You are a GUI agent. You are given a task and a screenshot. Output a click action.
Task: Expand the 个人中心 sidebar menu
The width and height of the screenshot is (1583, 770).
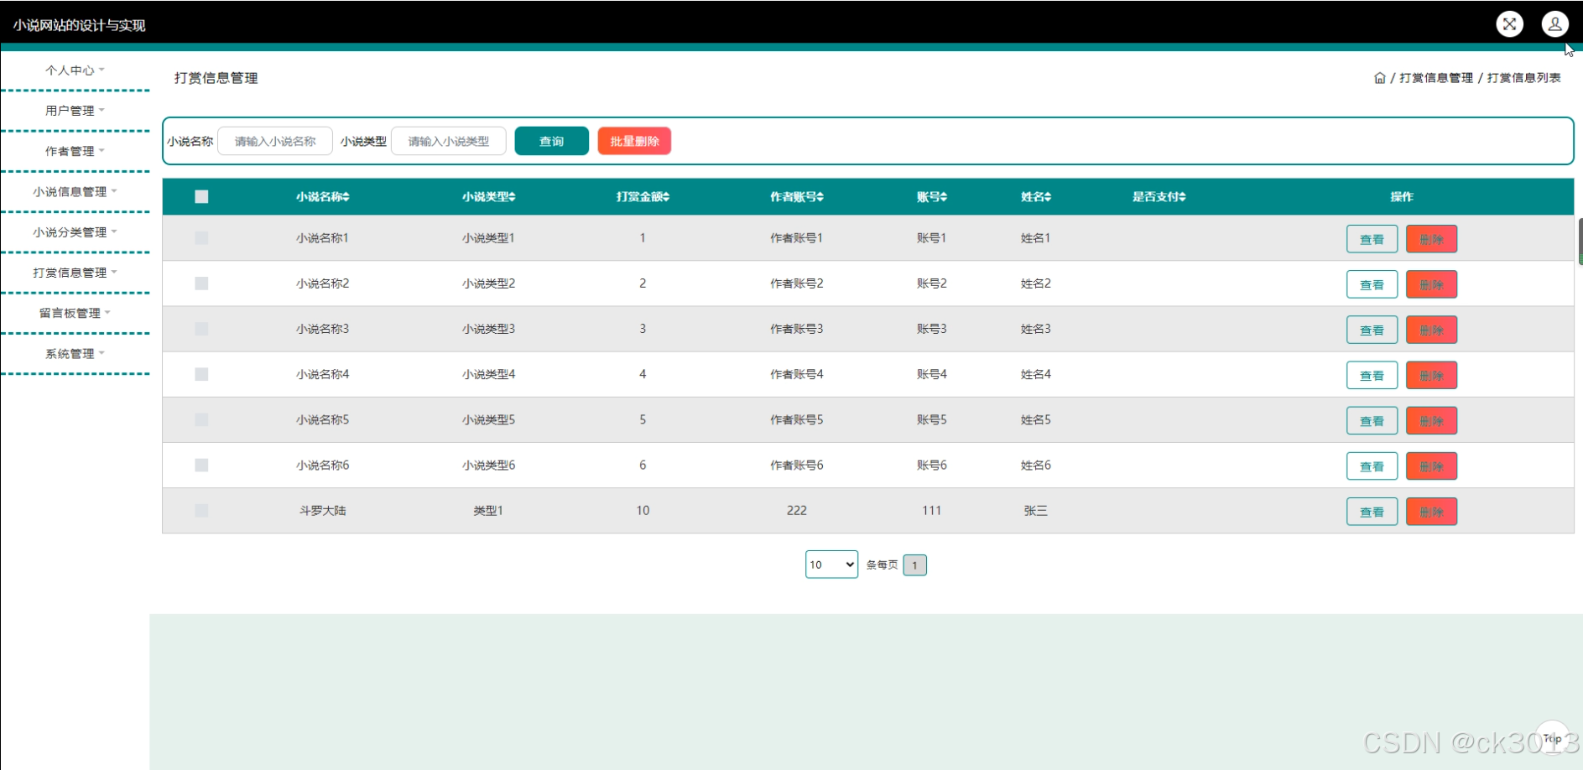[75, 70]
